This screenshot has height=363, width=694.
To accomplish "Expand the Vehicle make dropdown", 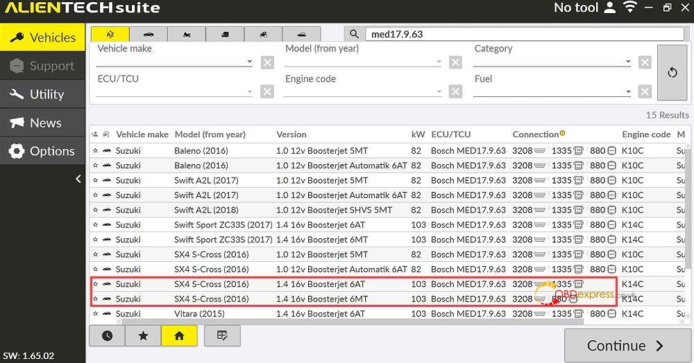I will [x=250, y=62].
